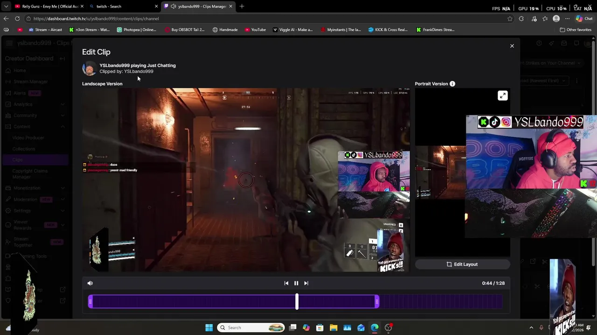597x335 pixels.
Task: Open Video Producer in the sidebar
Action: 28,138
